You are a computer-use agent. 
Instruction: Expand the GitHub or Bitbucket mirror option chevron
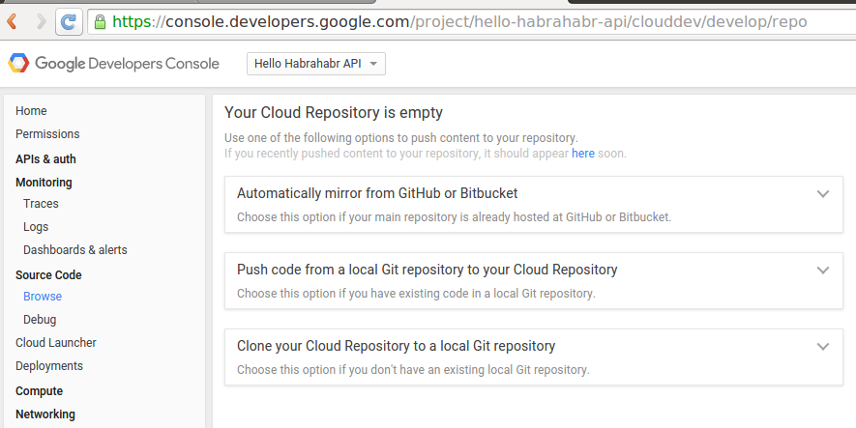coord(823,193)
